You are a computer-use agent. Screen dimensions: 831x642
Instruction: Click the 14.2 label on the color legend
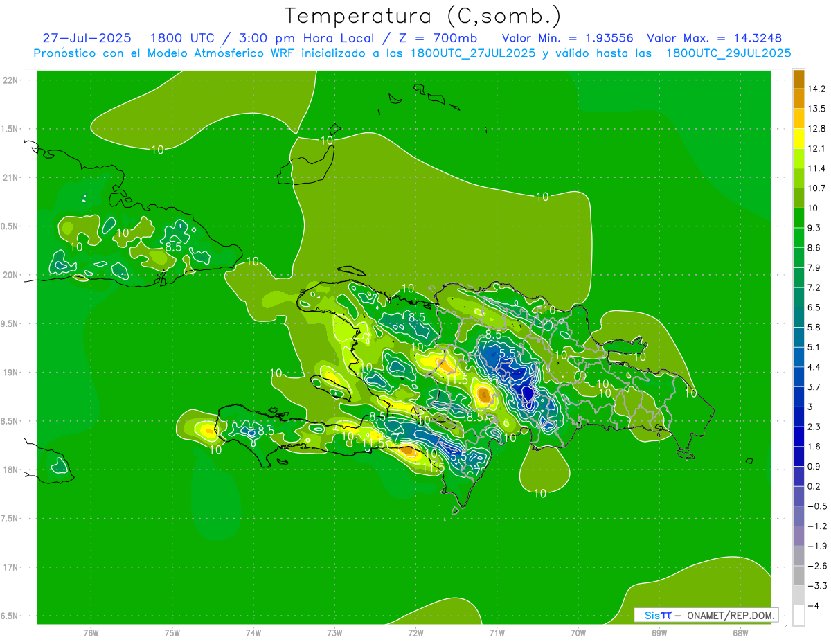pyautogui.click(x=816, y=89)
